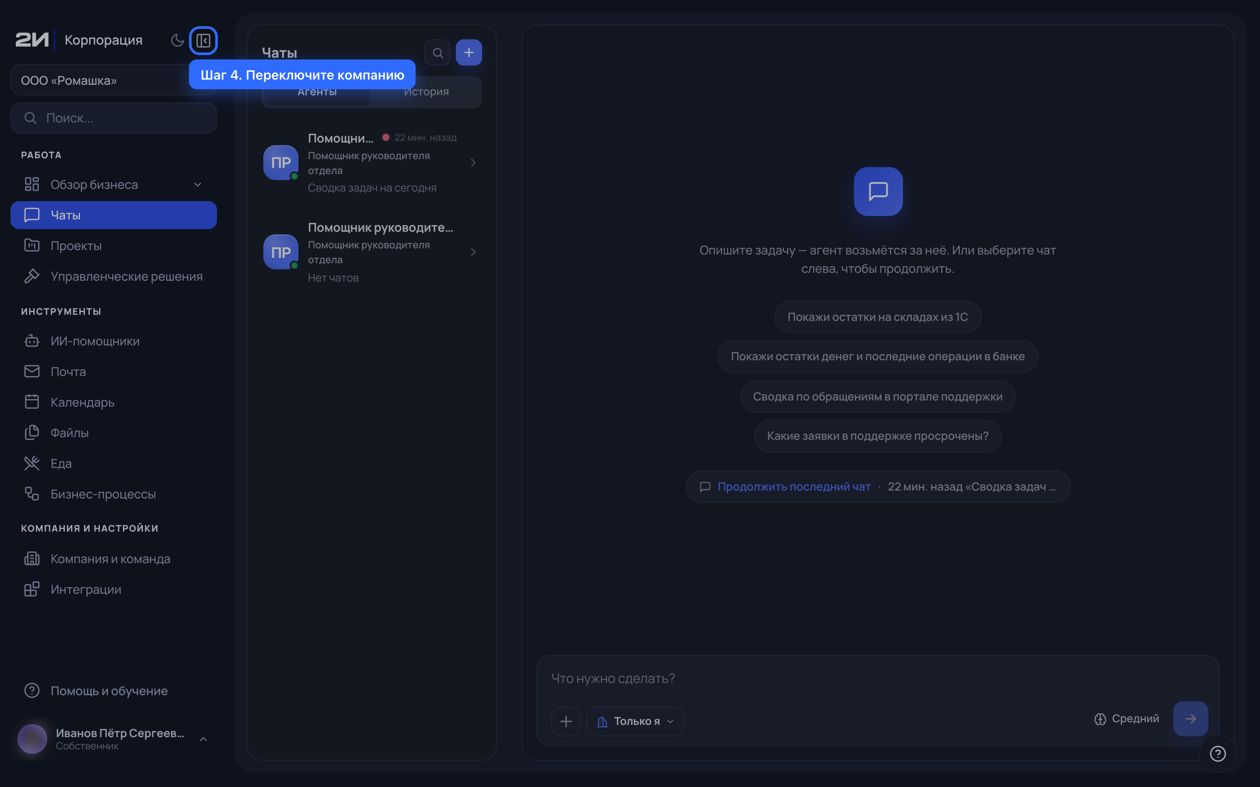This screenshot has width=1260, height=787.
Task: Open Управленческие решения
Action: point(113,276)
